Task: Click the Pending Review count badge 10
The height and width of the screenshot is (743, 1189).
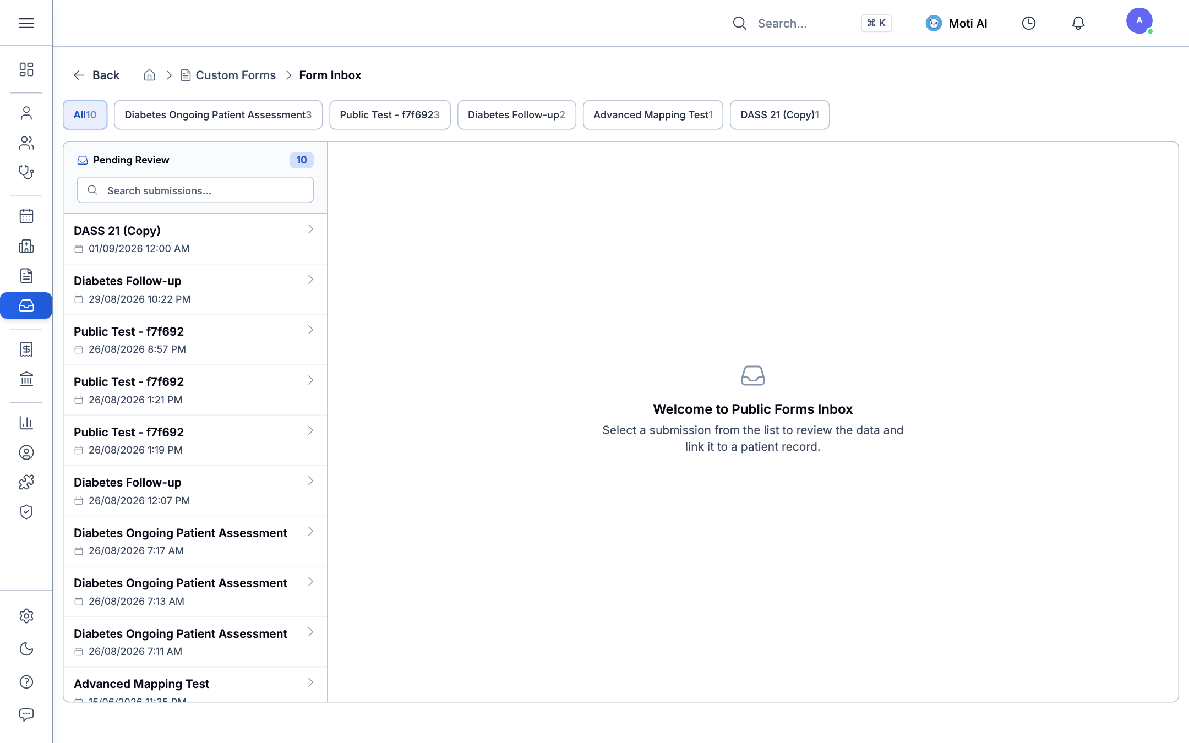Action: tap(301, 160)
